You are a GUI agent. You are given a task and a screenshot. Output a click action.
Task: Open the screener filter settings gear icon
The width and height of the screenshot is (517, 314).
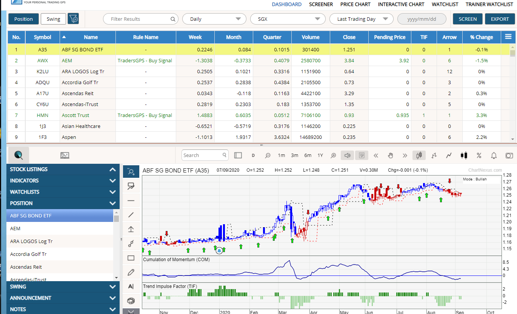click(73, 19)
